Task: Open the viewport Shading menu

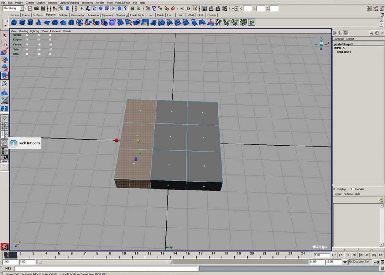Action: [23, 31]
